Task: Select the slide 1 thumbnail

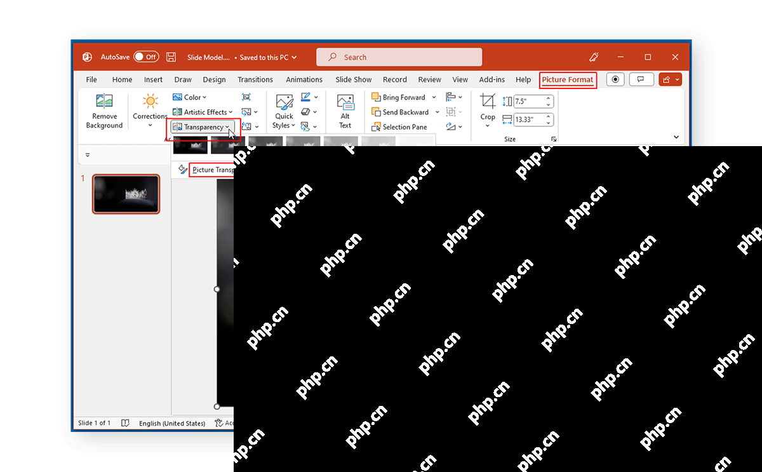Action: pos(126,194)
